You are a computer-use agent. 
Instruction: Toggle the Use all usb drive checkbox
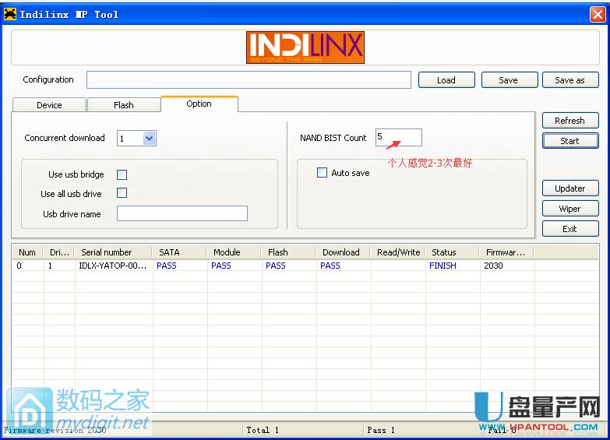pos(122,193)
